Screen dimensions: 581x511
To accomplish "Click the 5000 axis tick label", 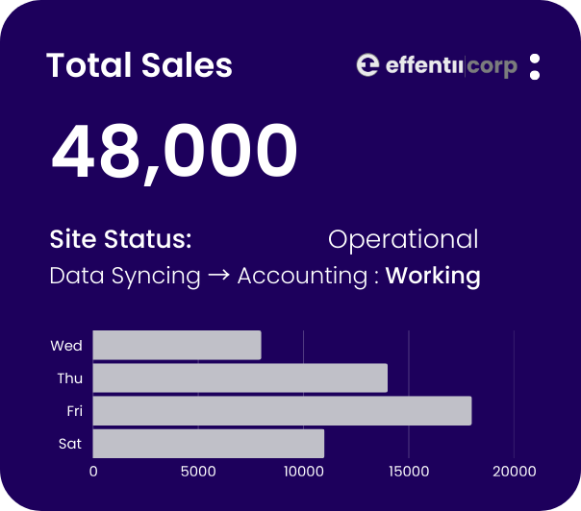I will 198,472.
